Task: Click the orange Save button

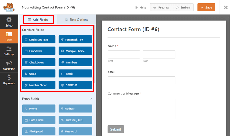Action: coord(206,8)
